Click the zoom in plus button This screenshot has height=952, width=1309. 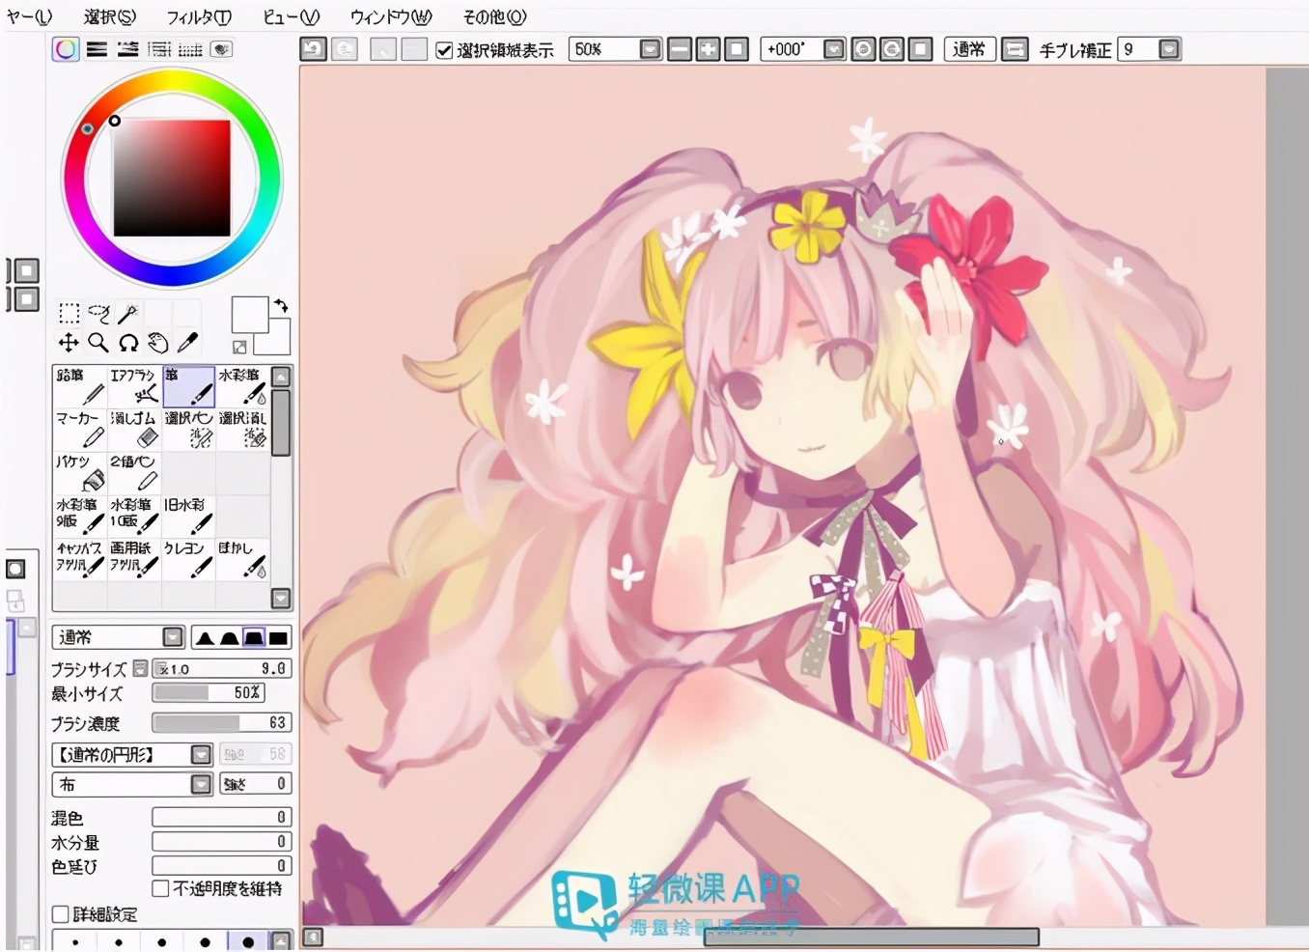coord(709,49)
